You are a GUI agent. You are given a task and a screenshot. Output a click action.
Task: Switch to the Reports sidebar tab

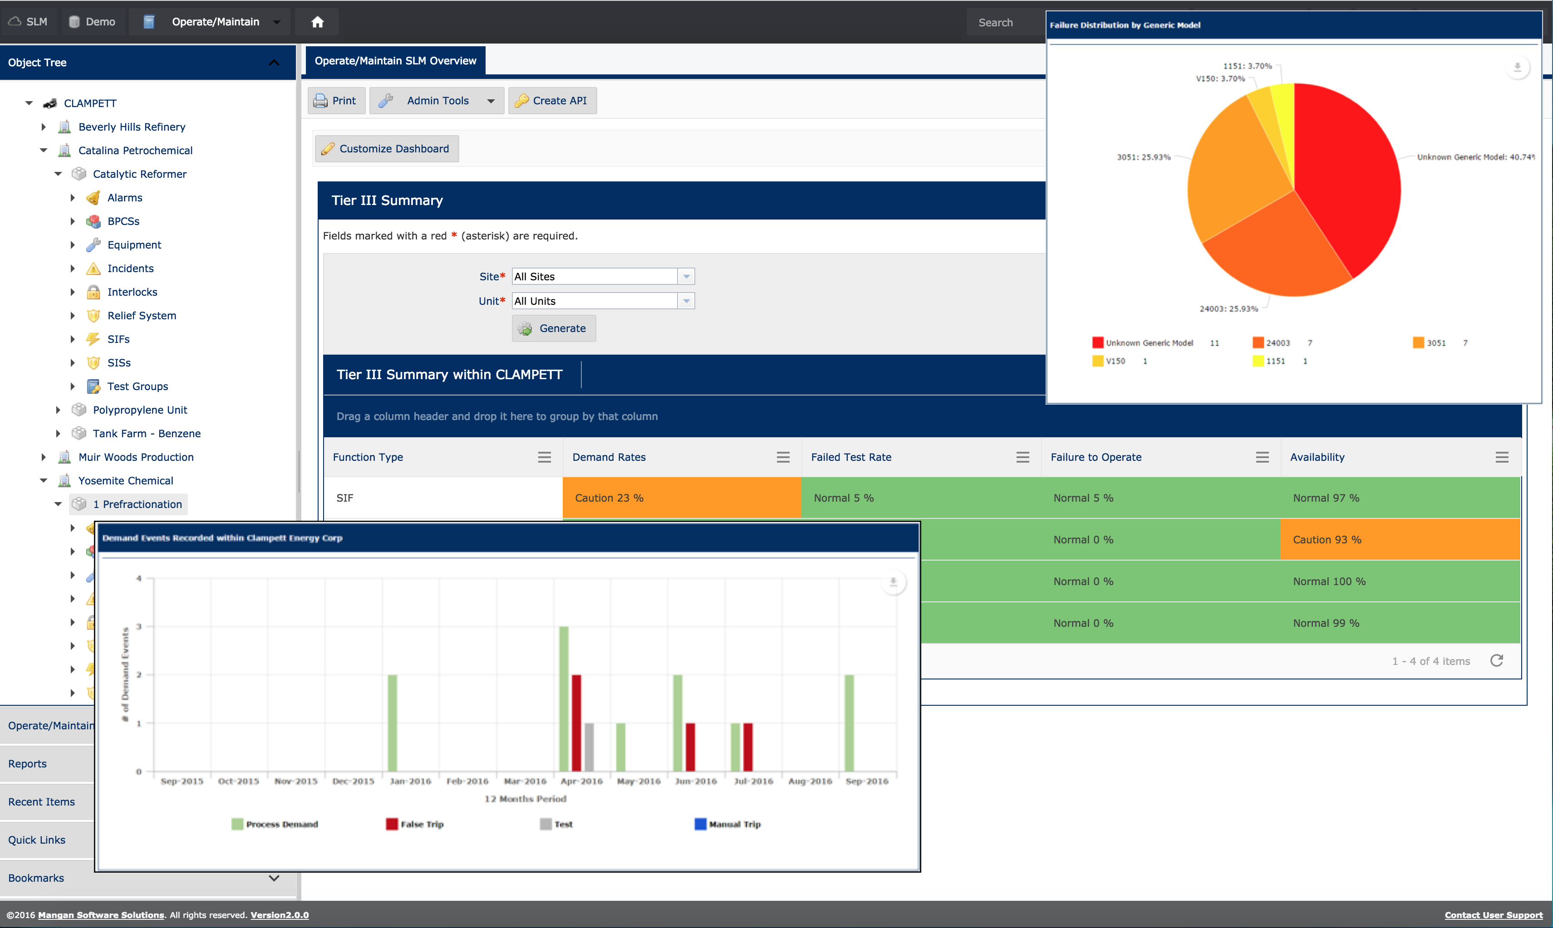click(x=27, y=763)
